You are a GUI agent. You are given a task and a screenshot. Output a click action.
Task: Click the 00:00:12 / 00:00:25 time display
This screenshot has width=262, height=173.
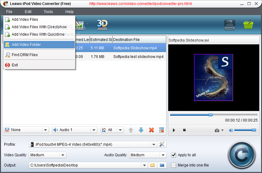coord(241,120)
